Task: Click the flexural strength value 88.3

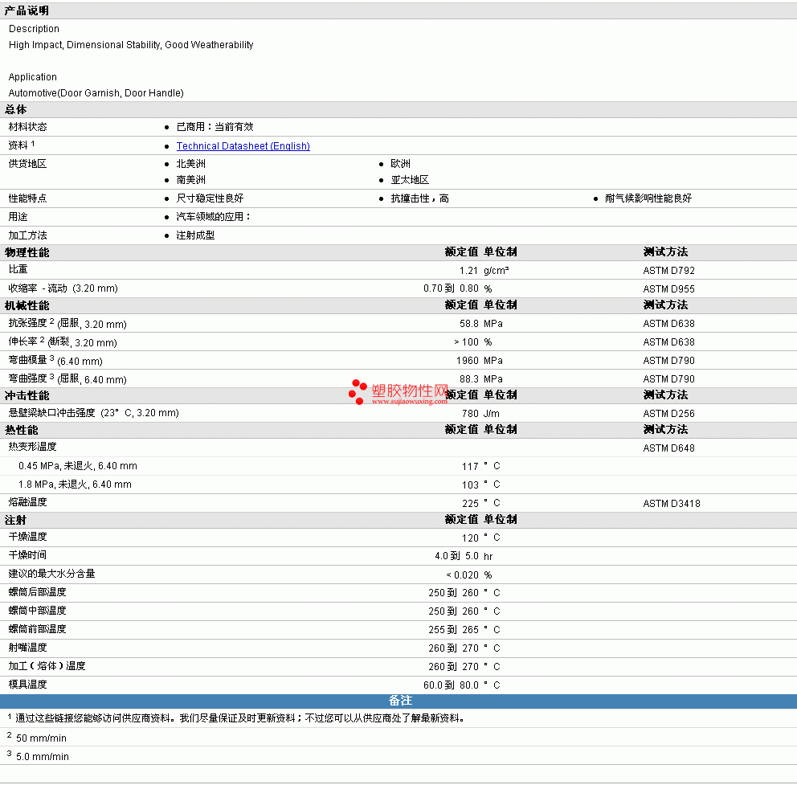Action: [x=468, y=378]
